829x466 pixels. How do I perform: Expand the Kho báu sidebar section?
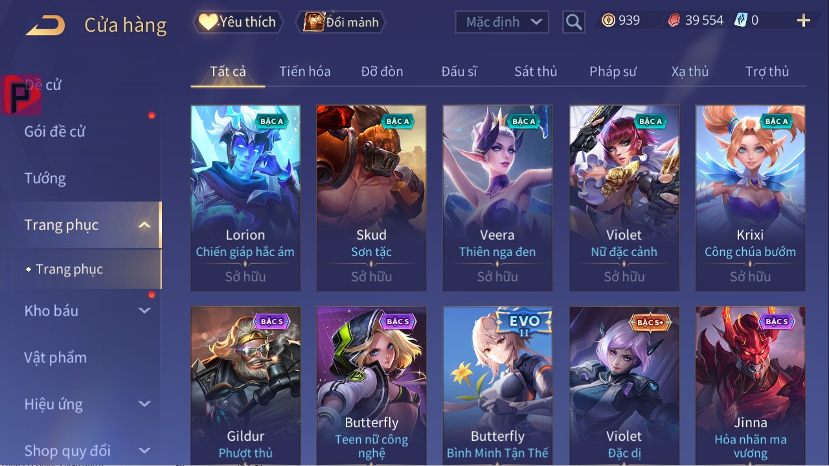pyautogui.click(x=144, y=310)
